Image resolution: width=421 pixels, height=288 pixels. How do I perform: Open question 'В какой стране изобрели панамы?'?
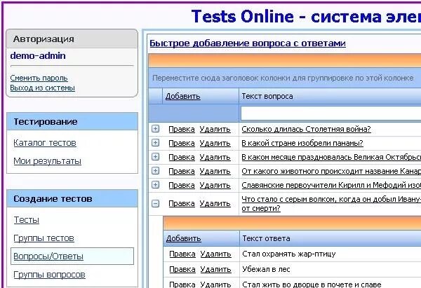[x=302, y=143]
